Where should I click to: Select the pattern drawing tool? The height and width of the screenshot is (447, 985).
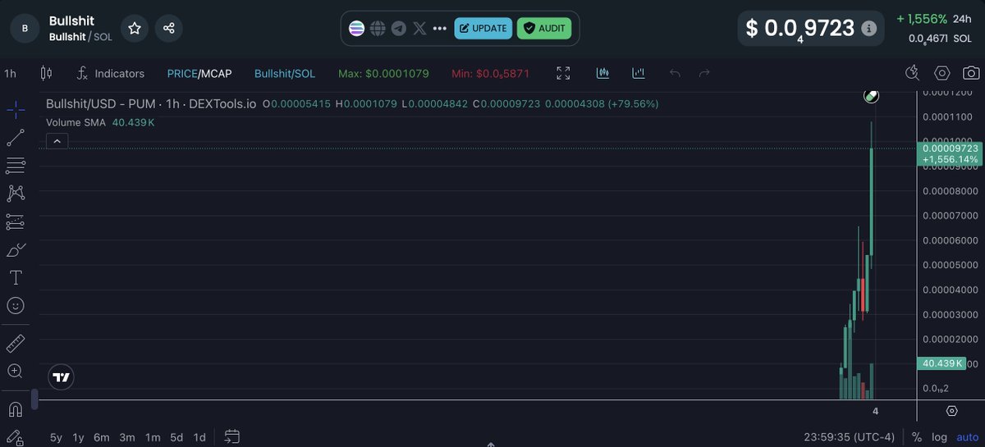pyautogui.click(x=16, y=194)
